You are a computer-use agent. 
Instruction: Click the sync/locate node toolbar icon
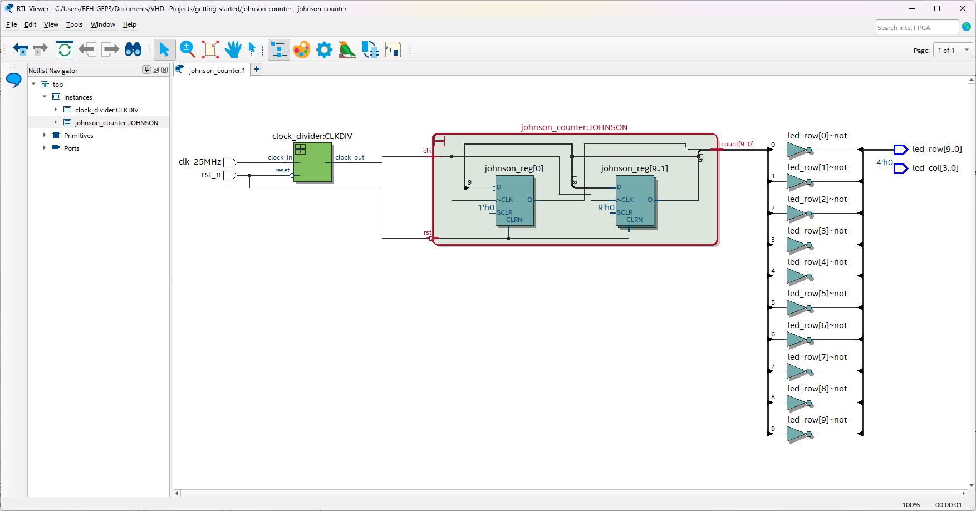click(x=370, y=49)
